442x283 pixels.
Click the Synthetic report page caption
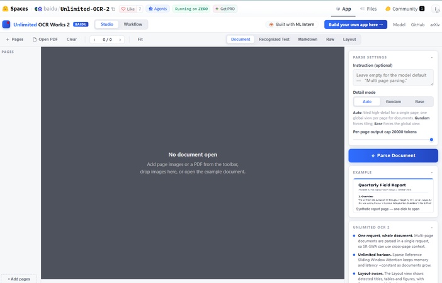(388, 209)
